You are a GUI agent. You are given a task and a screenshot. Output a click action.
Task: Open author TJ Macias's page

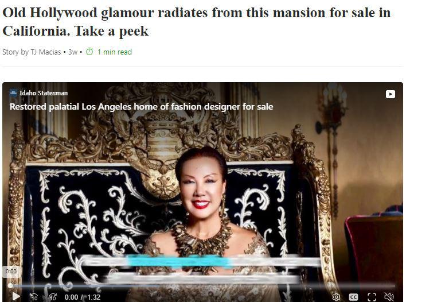pos(46,52)
